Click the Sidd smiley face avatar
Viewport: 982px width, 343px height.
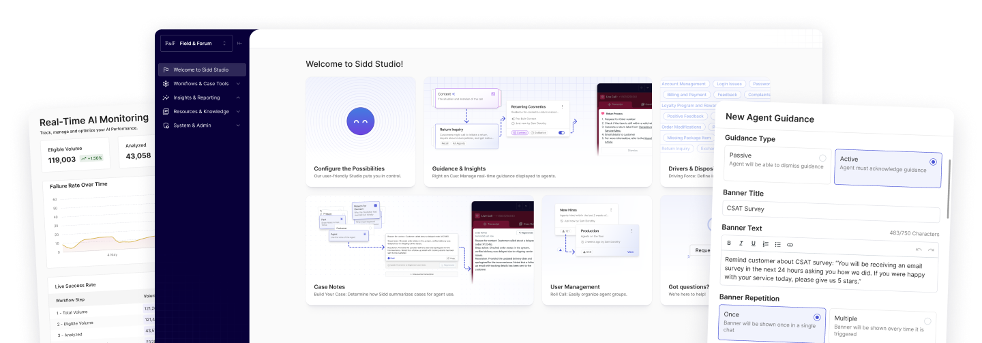tap(360, 121)
